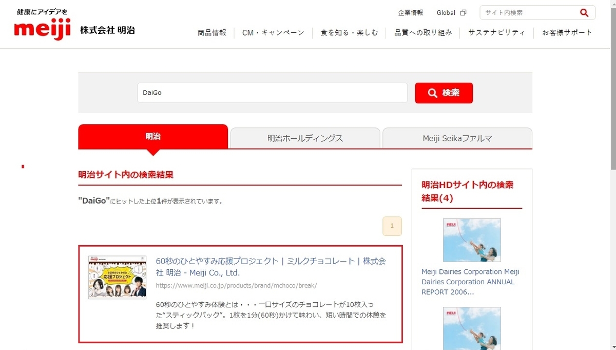Click the 明治HDサイト内の検索結果(4) heading
Image resolution: width=616 pixels, height=350 pixels.
coord(468,191)
